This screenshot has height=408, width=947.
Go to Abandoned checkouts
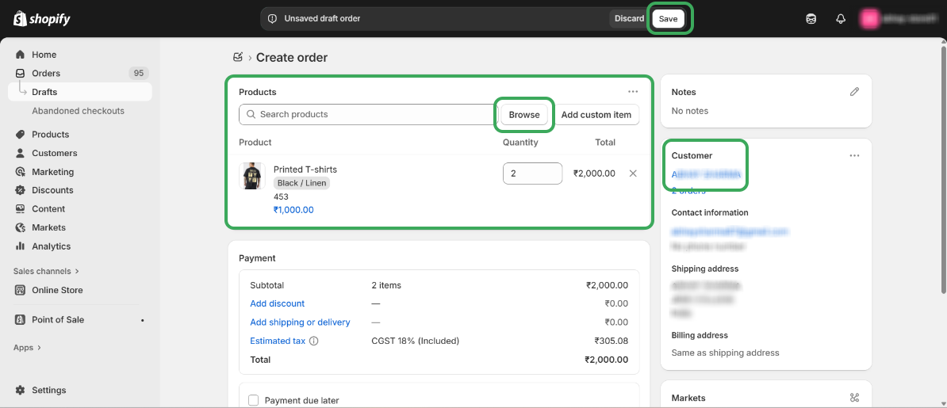[78, 111]
